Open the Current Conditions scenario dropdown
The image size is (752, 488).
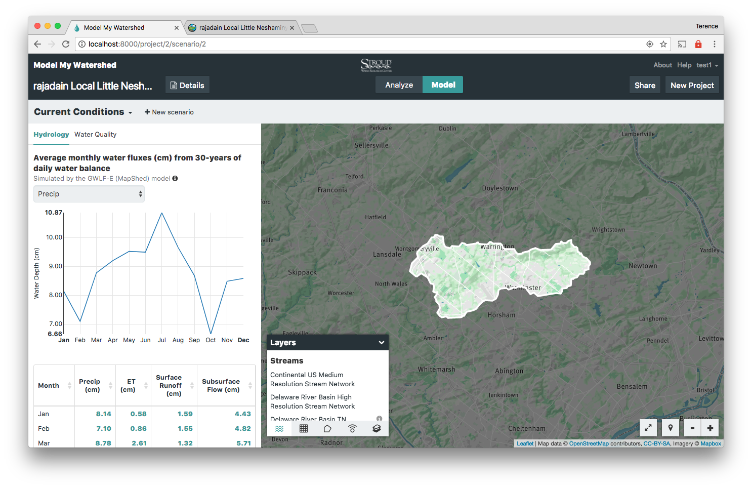point(83,112)
